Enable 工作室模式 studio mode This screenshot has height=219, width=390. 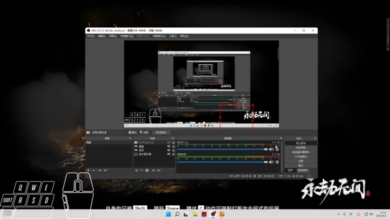(x=301, y=157)
